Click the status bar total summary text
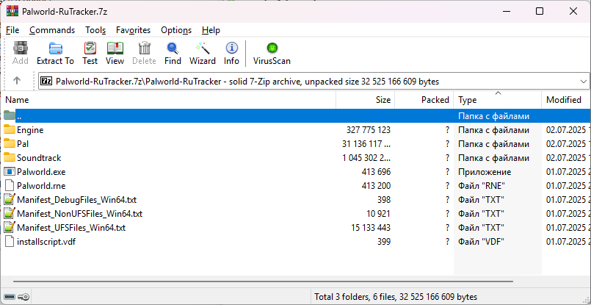The image size is (591, 305). point(396,297)
